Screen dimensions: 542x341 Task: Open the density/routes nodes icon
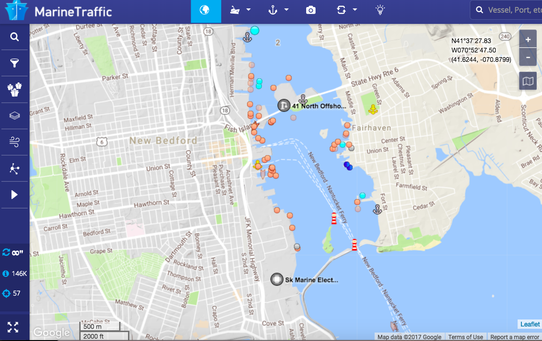click(x=14, y=169)
